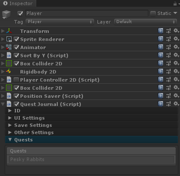Click the GameObject cube icon
Viewport: 180px width, 176px height.
click(x=6, y=15)
